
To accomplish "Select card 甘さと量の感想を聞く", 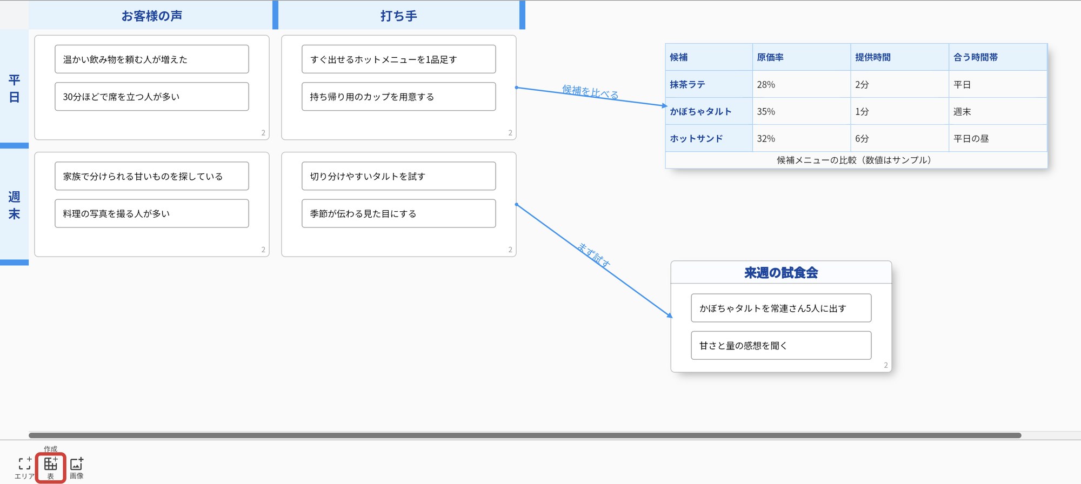I will pos(781,345).
